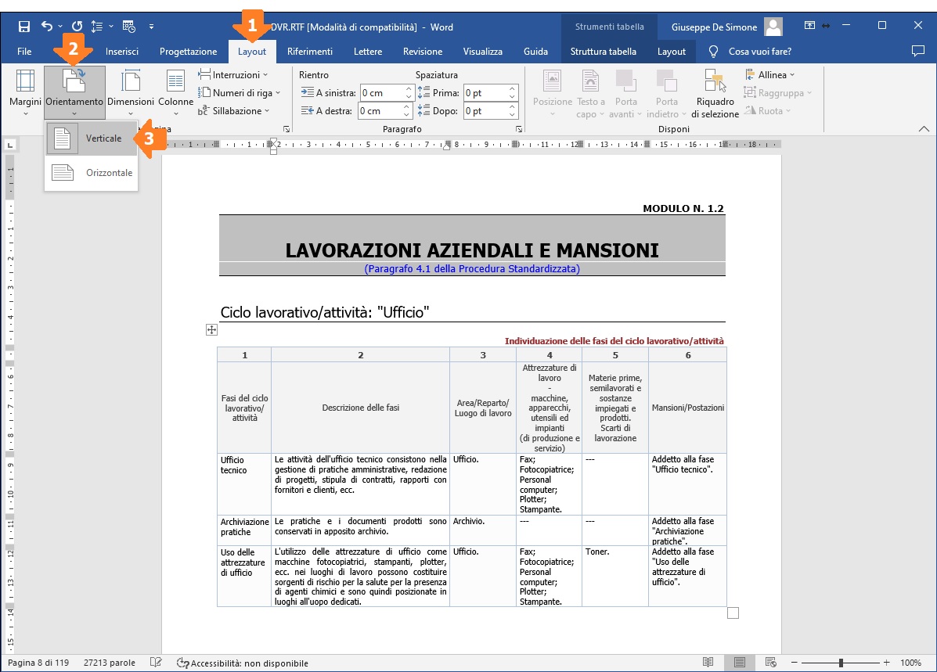The height and width of the screenshot is (672, 937).
Task: Open the Margini page margins tool
Action: pyautogui.click(x=25, y=91)
